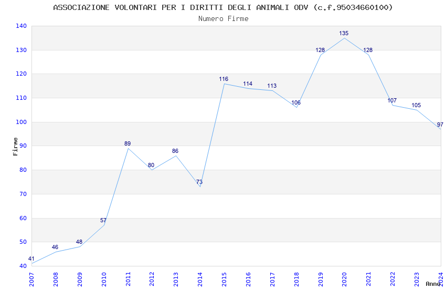Click the y-axis title Firme
Viewport: 446px width, 289px height.
click(15, 147)
